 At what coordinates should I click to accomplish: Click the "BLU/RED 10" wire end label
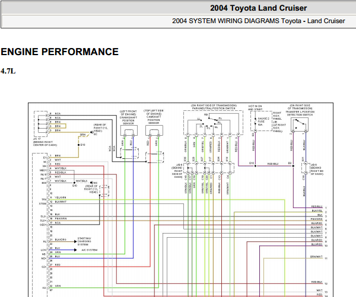tap(319, 245)
